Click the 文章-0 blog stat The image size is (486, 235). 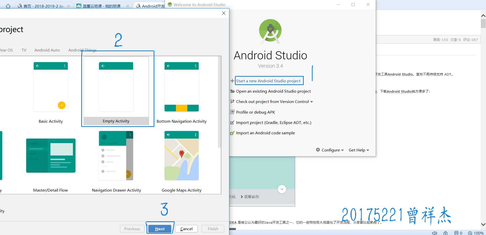tap(455, 40)
